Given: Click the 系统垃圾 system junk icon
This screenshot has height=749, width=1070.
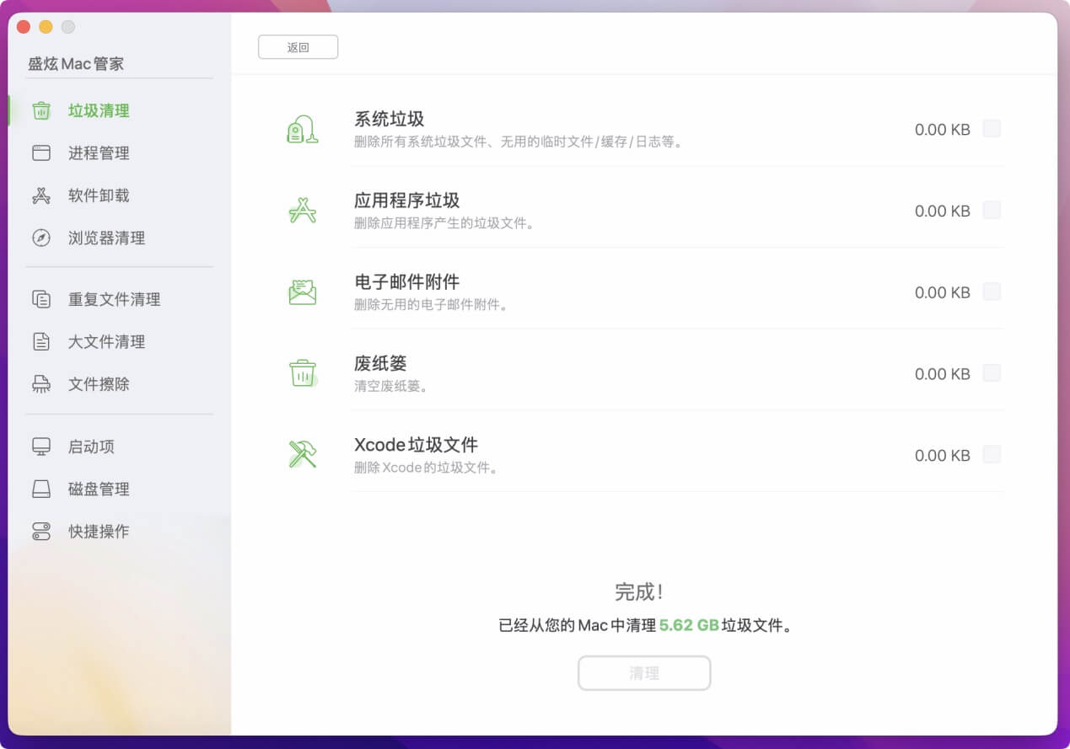Looking at the screenshot, I should pos(304,128).
